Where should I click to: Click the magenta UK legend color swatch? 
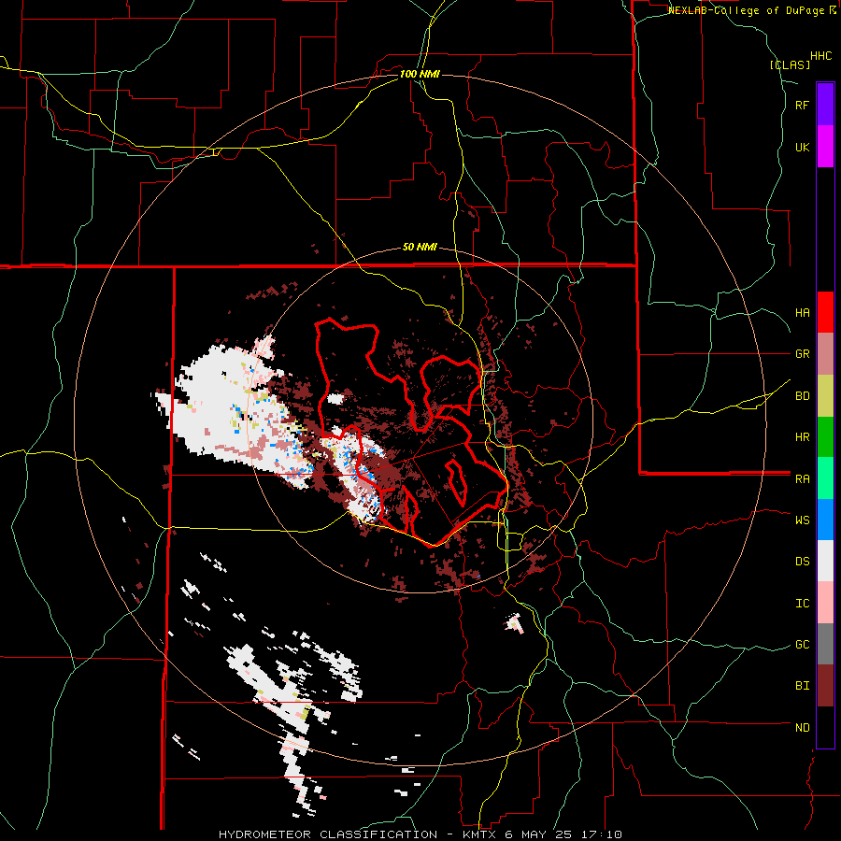pos(825,147)
